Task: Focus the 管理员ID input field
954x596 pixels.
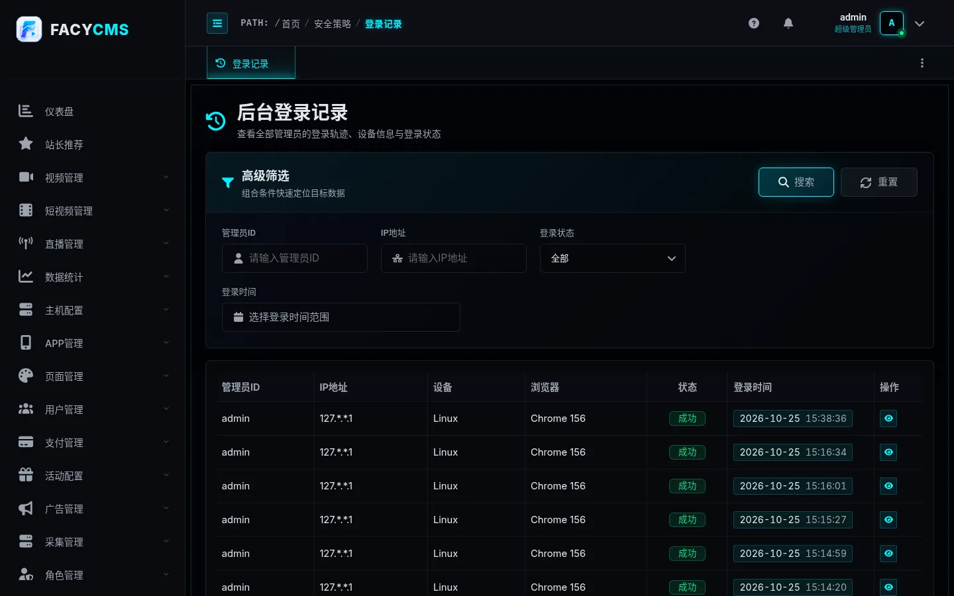Action: [295, 258]
